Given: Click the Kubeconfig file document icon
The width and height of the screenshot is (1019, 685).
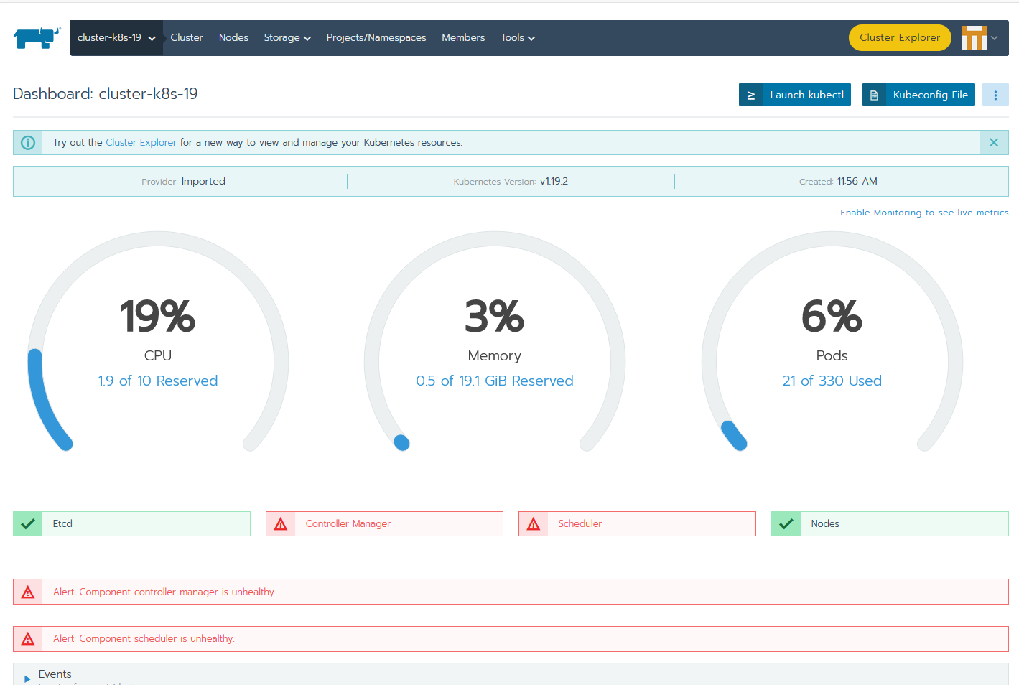Looking at the screenshot, I should (874, 95).
